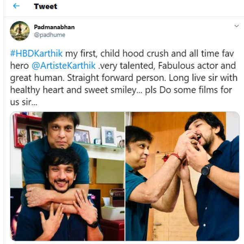The width and height of the screenshot is (244, 244).
Task: Visit the @ArtisteKarthik mentioned profile
Action: pyautogui.click(x=63, y=65)
